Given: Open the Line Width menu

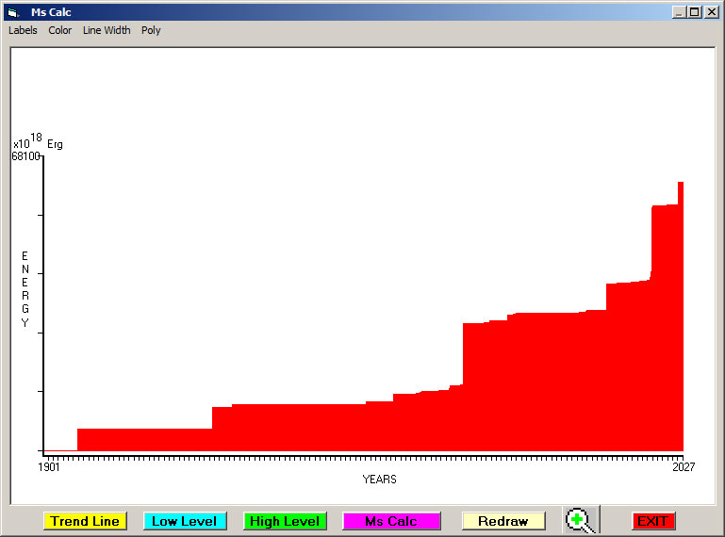Looking at the screenshot, I should tap(107, 30).
